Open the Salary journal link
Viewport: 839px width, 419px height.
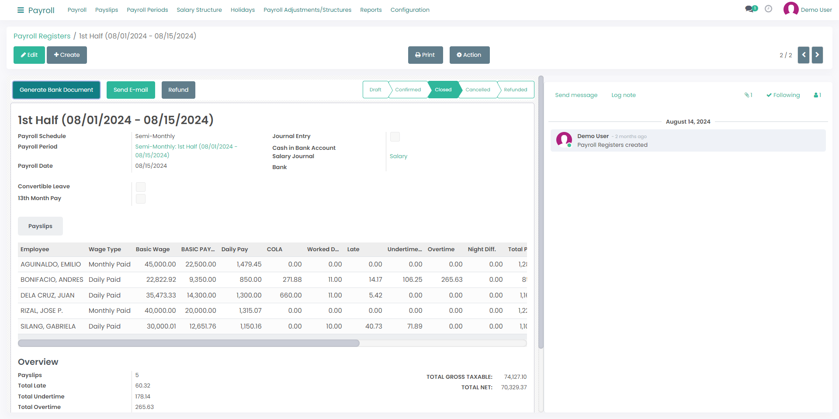tap(399, 156)
